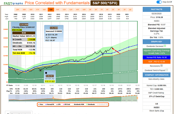This screenshot has height=114, width=174.
Task: Click the 209 E EPS estimate value
Action: [x=137, y=89]
